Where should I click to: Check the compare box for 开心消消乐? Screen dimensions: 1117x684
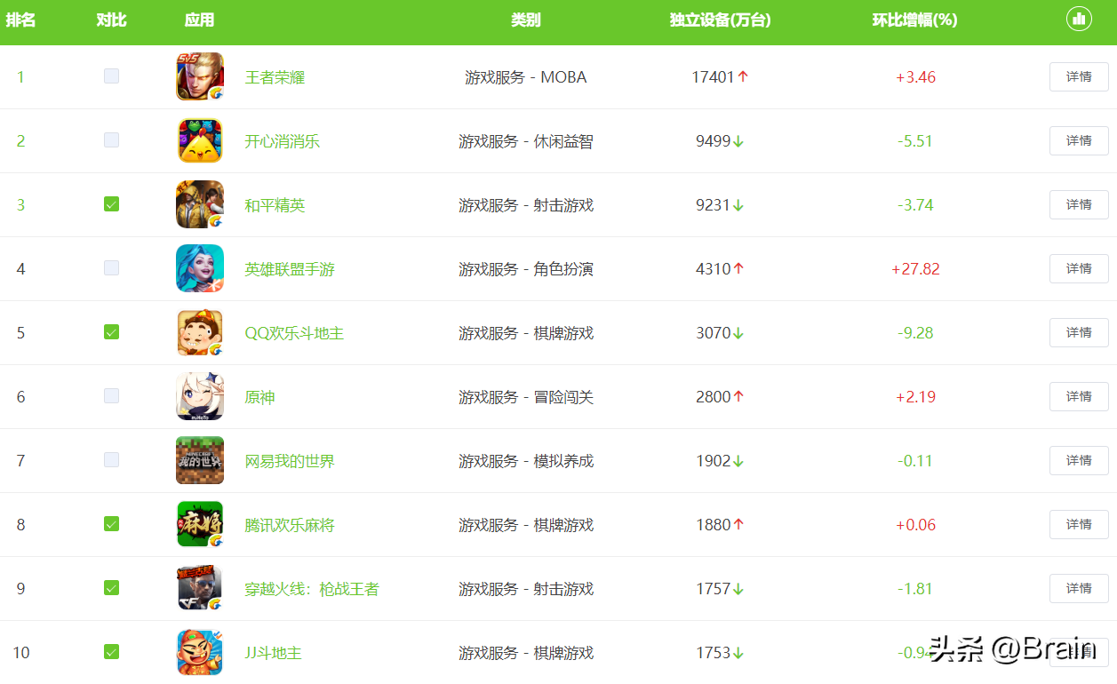(x=111, y=140)
